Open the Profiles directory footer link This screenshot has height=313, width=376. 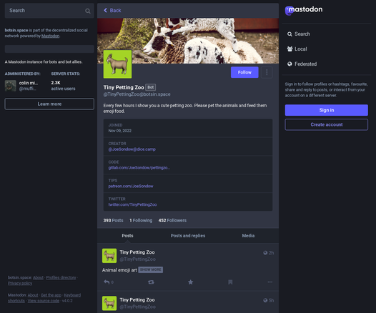tap(61, 277)
